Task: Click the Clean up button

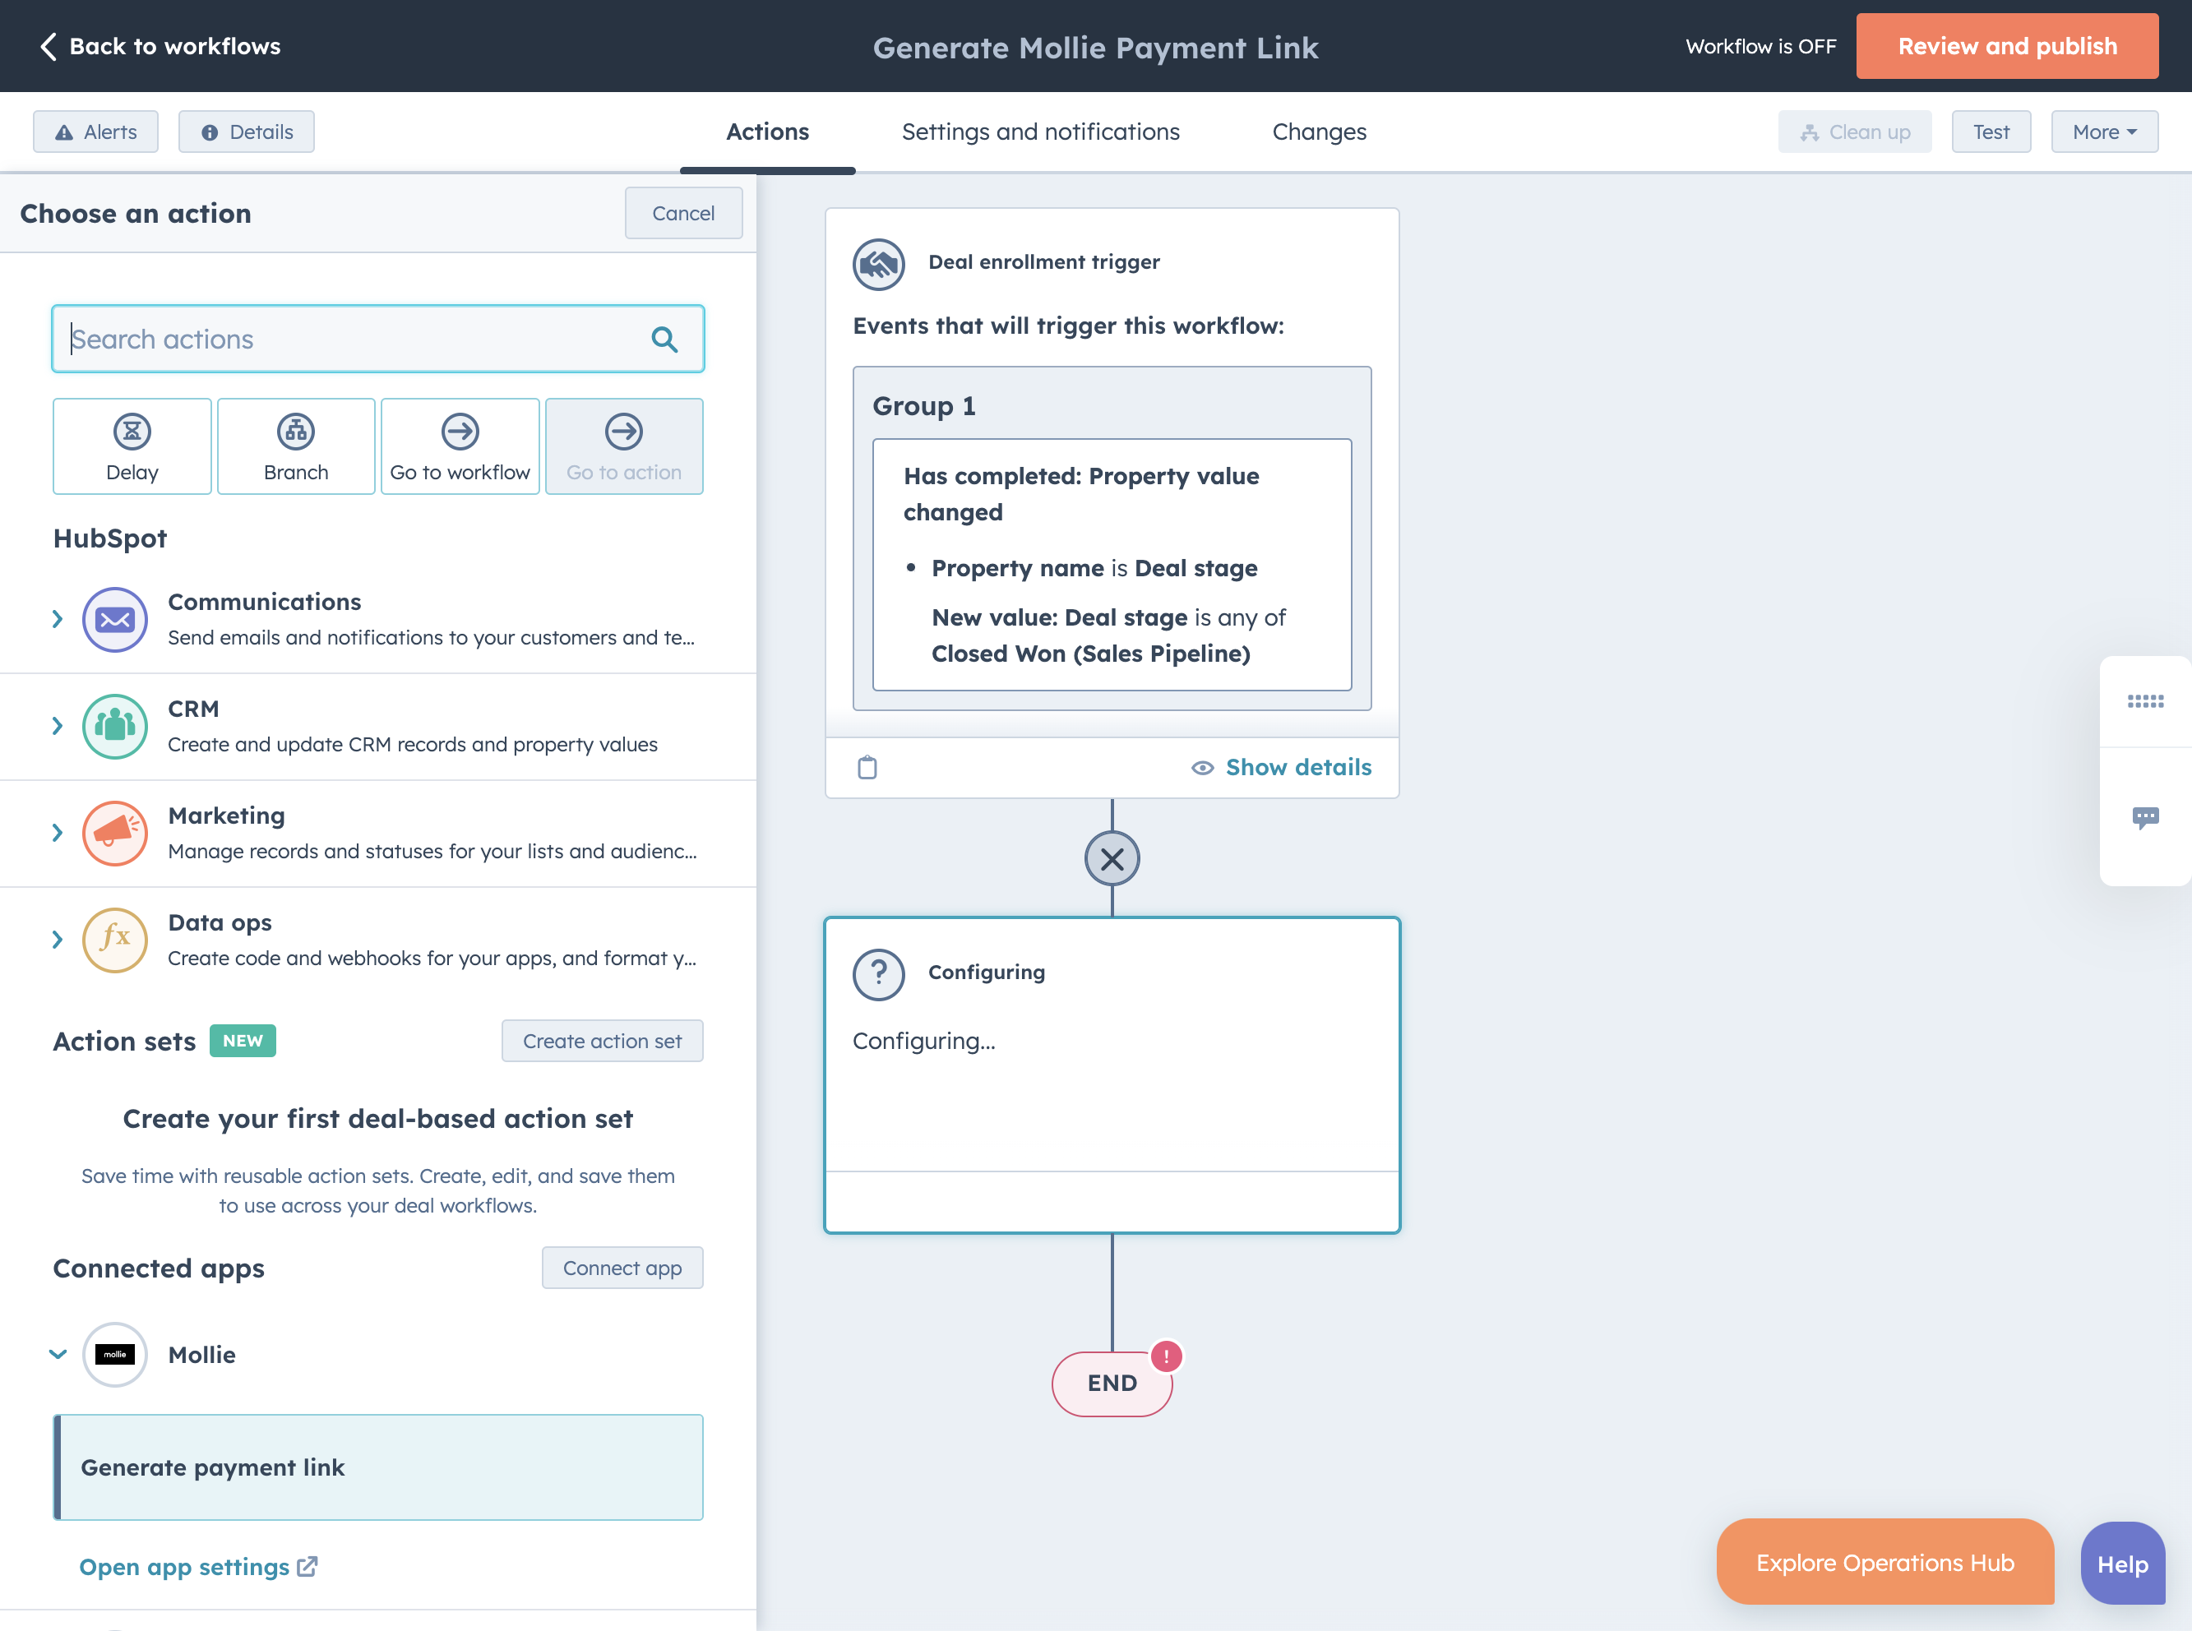Action: click(x=1854, y=132)
